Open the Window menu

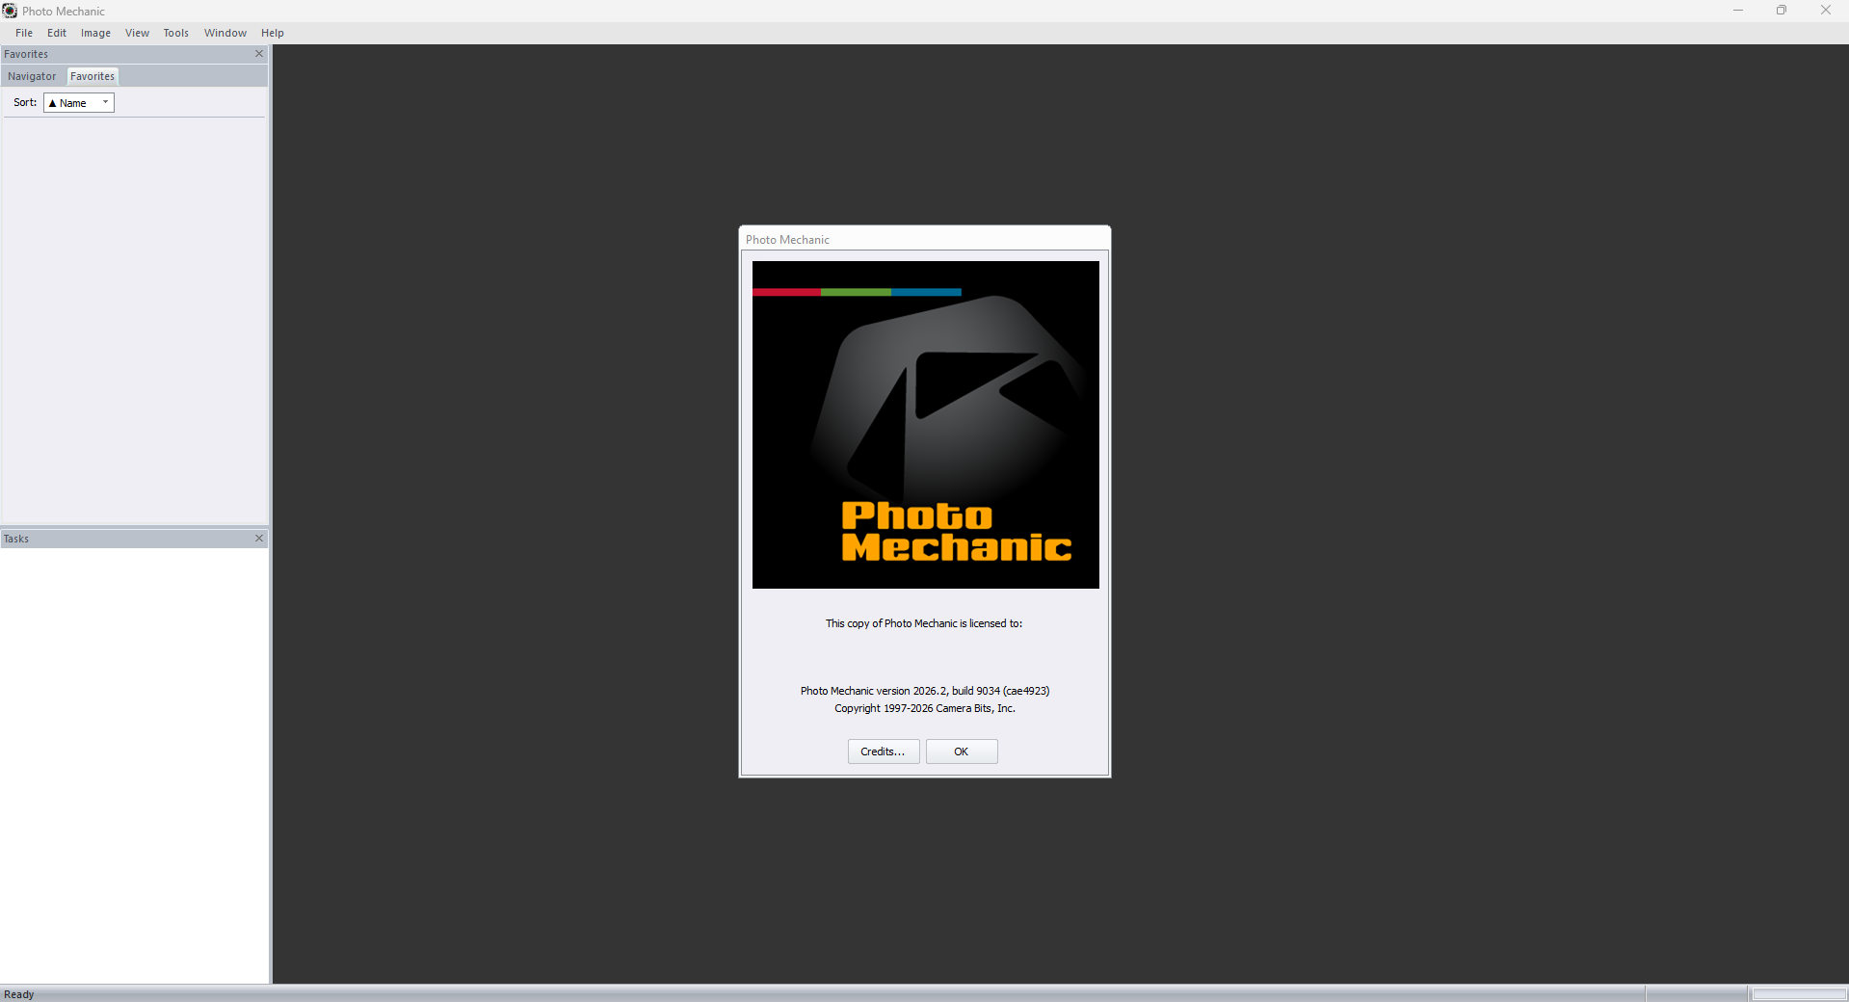[x=225, y=33]
